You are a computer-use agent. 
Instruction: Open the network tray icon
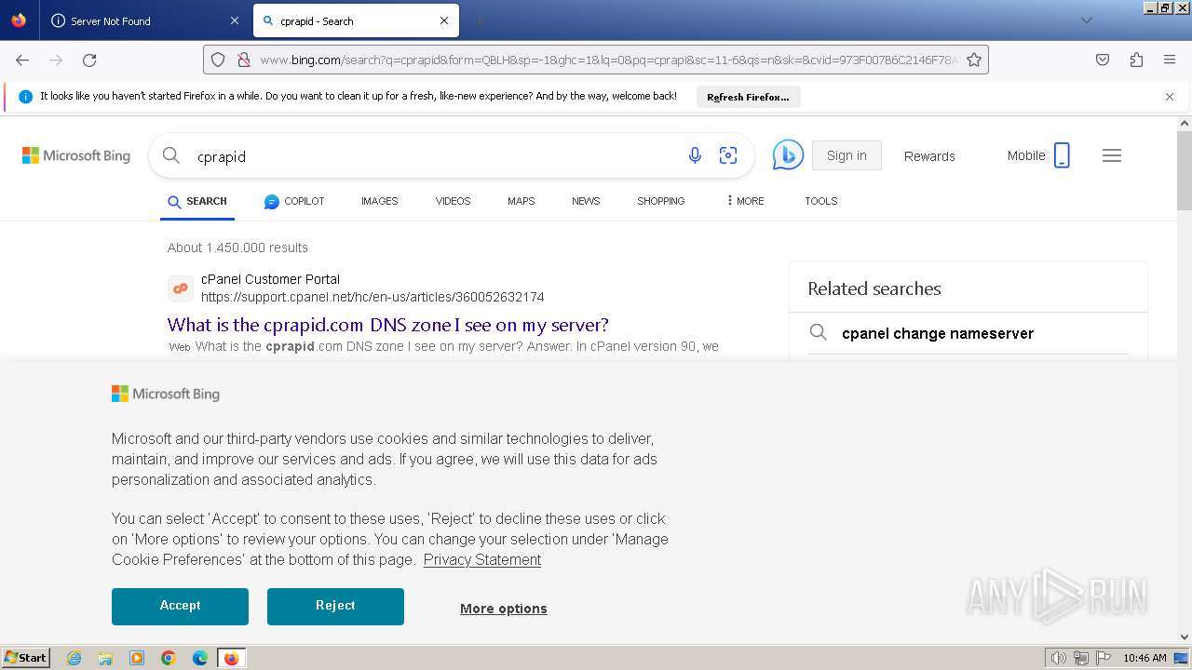[1081, 658]
